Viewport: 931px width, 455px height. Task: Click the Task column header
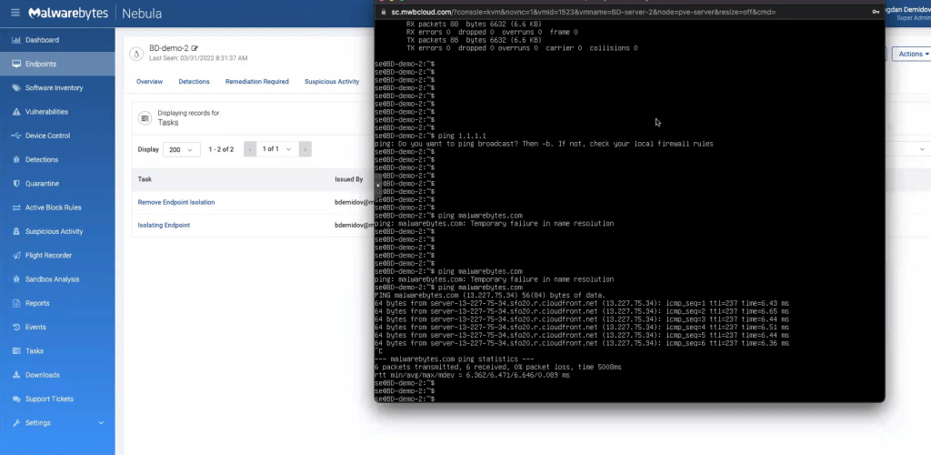coord(145,179)
